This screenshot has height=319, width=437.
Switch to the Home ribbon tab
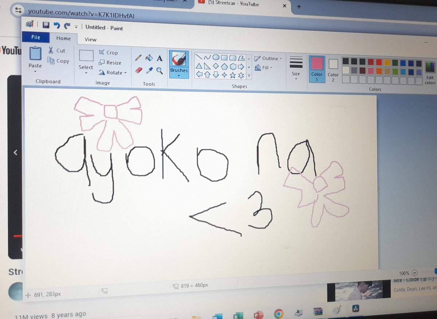tap(64, 38)
